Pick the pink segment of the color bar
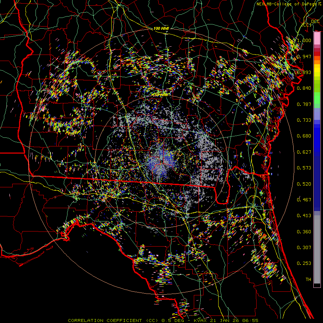 pos(317,38)
